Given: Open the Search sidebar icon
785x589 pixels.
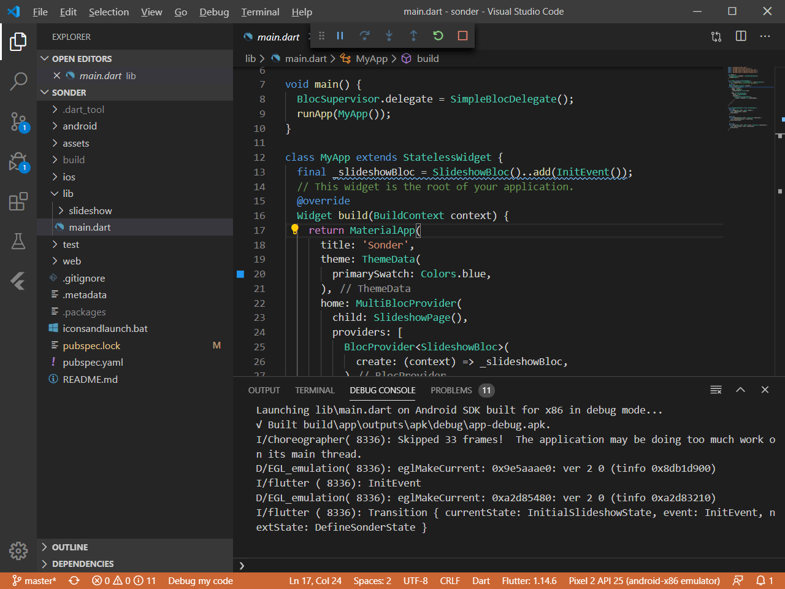Looking at the screenshot, I should (x=18, y=80).
